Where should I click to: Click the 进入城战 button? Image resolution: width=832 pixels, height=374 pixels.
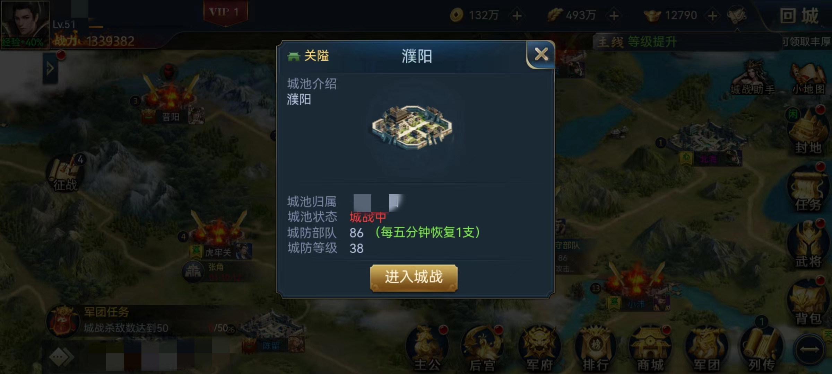pyautogui.click(x=414, y=278)
